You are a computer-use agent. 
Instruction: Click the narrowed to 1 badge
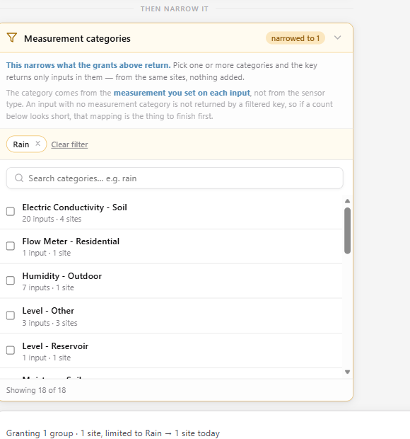click(x=295, y=38)
